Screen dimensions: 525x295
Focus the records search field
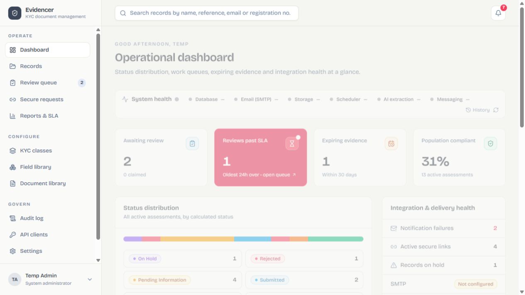tap(207, 13)
